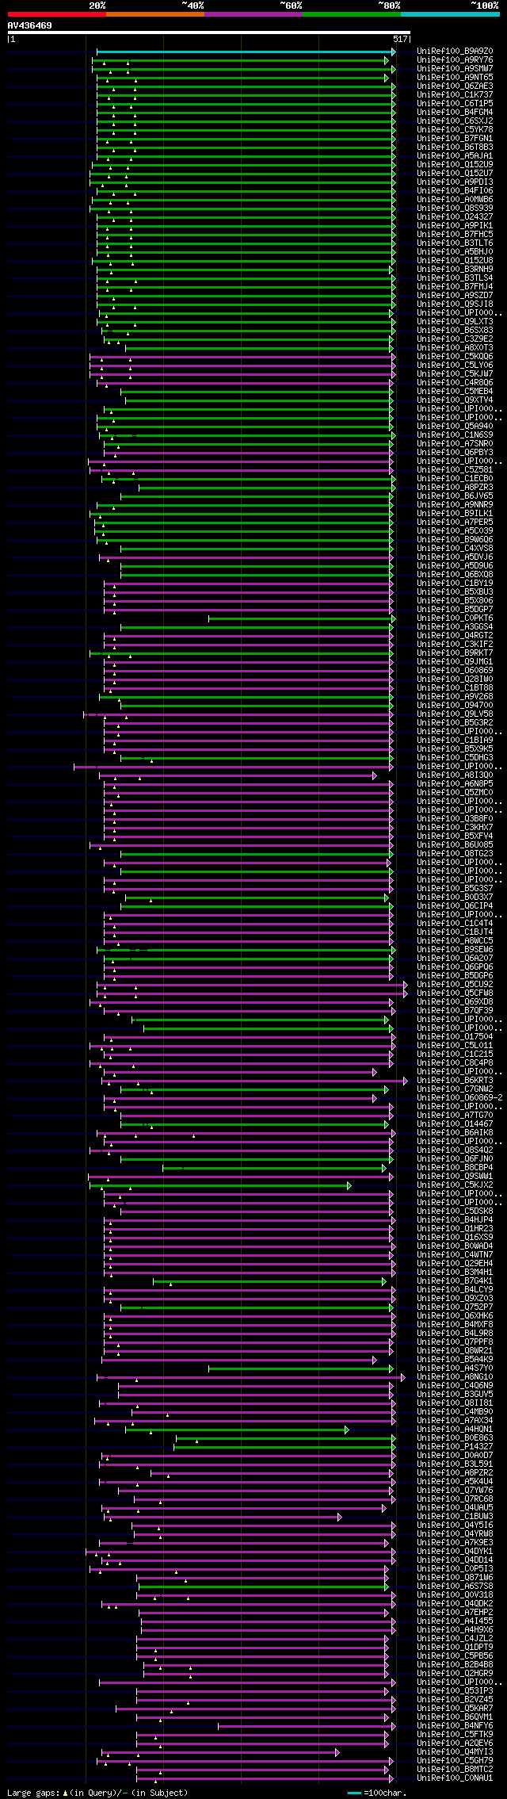
Task: Select the UniRef100_Q9JMG1 entry
Action: [455, 662]
